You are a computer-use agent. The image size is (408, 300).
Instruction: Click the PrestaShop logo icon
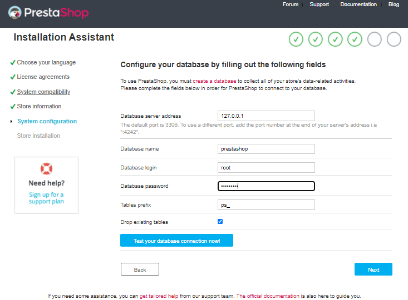[x=16, y=13]
